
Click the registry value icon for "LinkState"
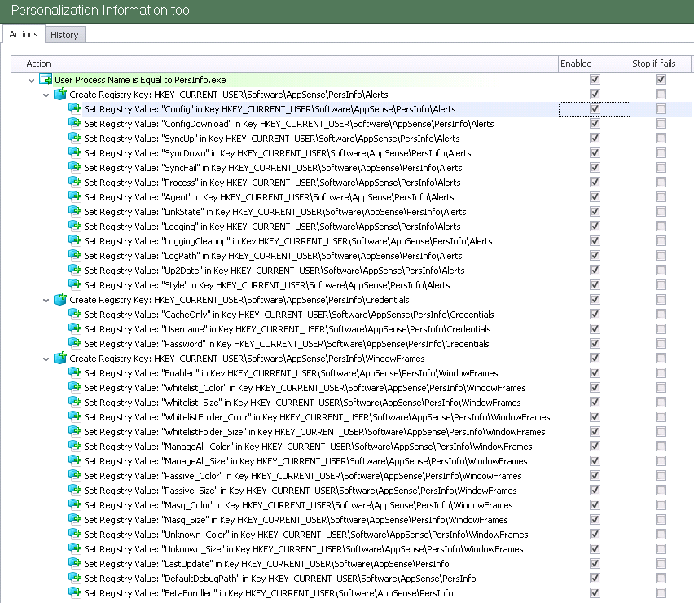75,211
